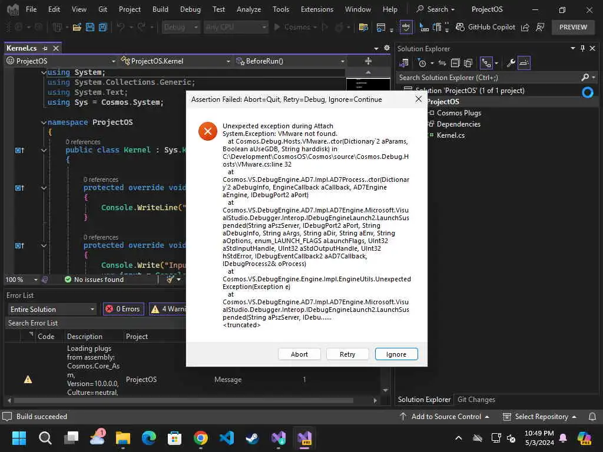Click the GitHub Copilot button
The width and height of the screenshot is (603, 452).
[x=485, y=27]
